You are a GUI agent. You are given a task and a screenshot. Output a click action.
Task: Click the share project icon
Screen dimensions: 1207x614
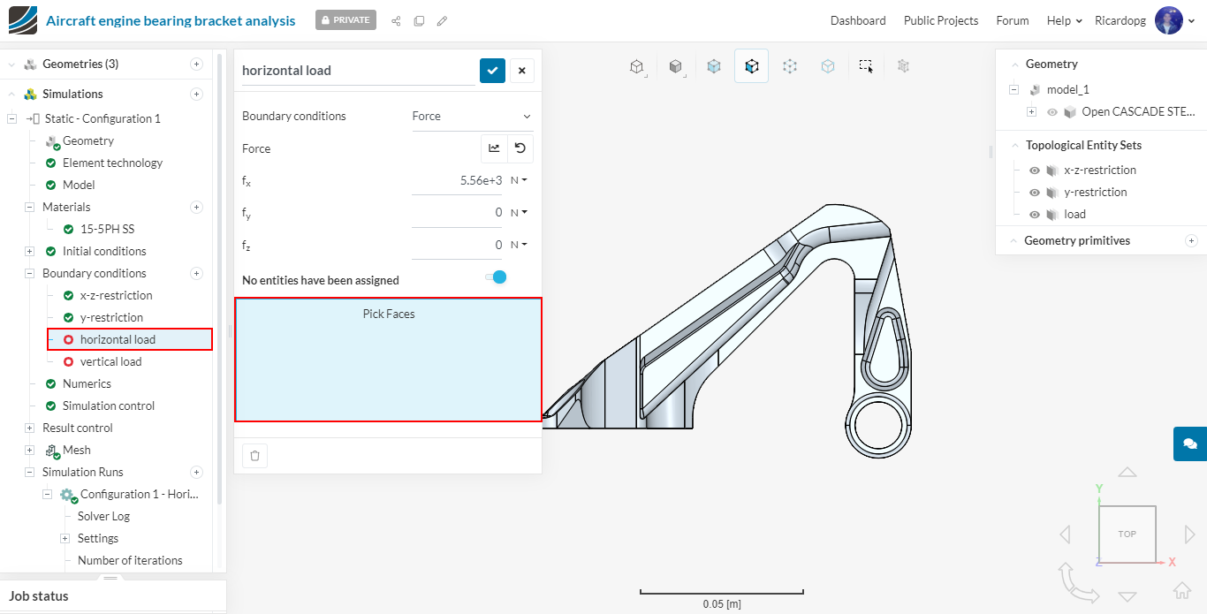(396, 20)
